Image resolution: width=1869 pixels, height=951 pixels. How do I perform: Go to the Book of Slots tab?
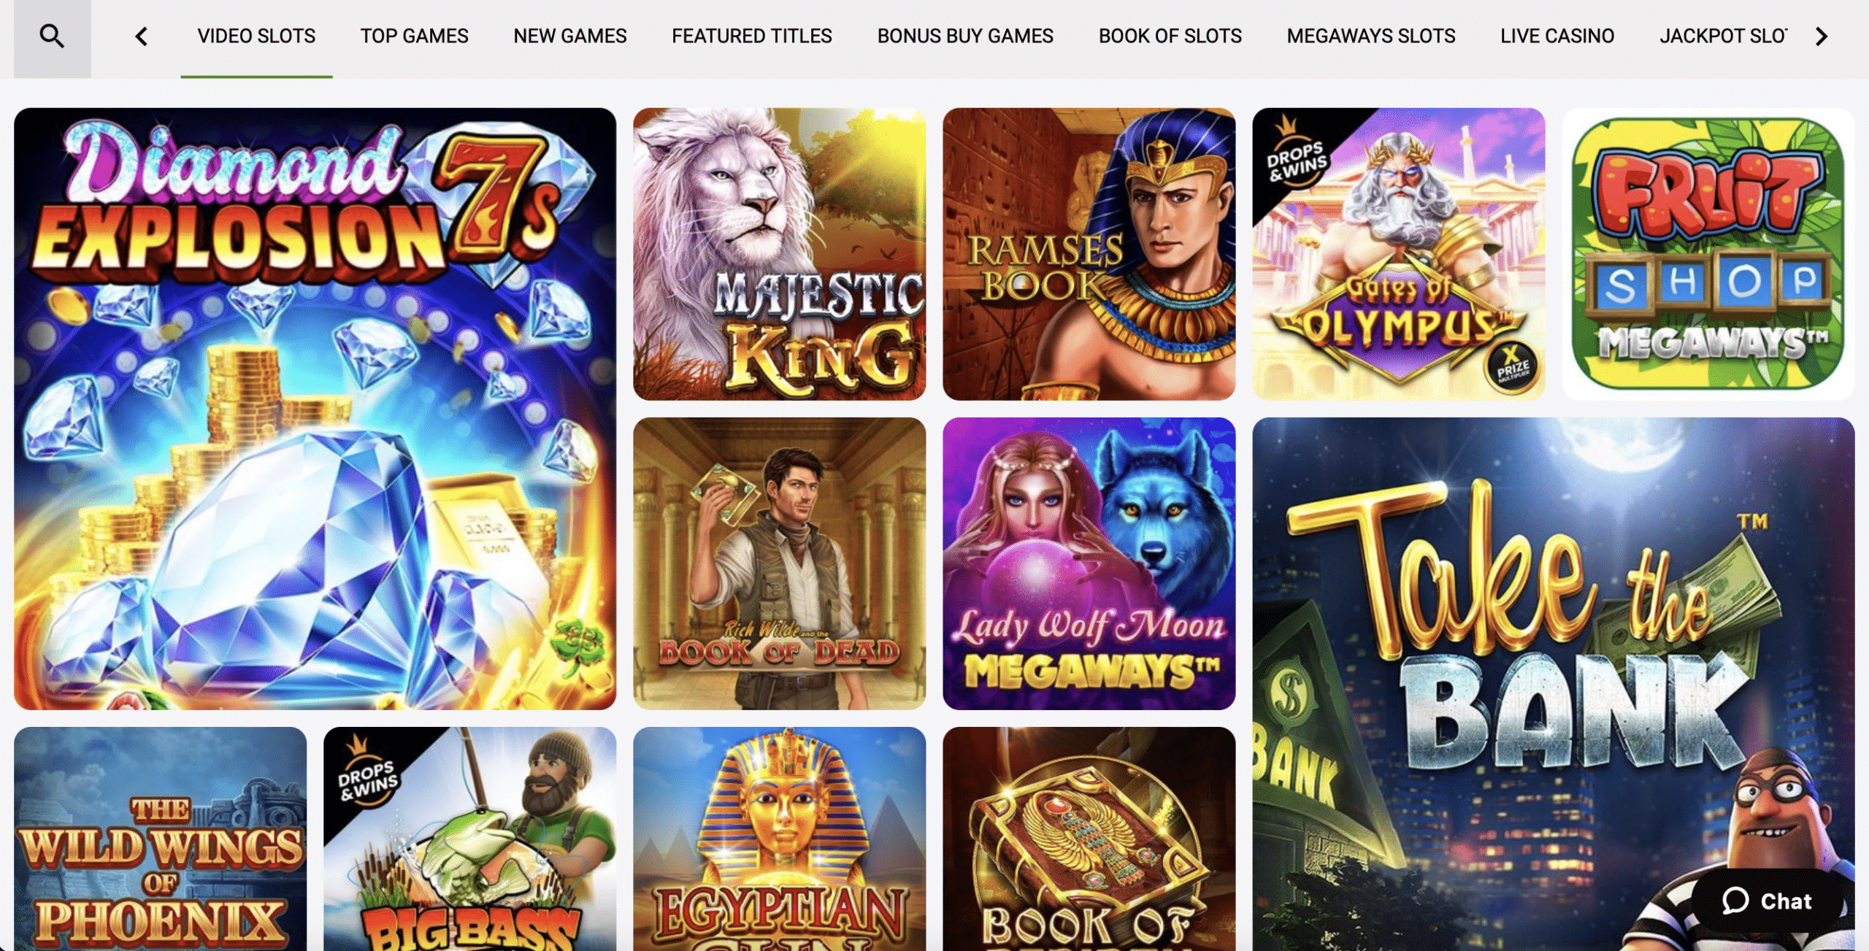click(x=1170, y=36)
